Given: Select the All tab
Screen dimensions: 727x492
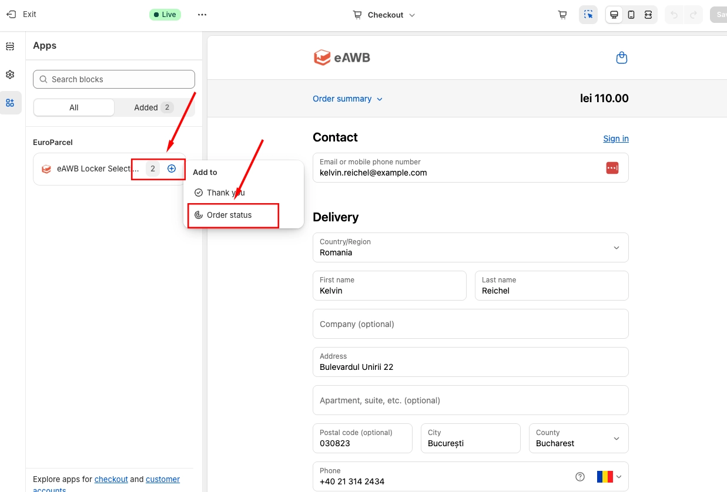Looking at the screenshot, I should coord(74,107).
